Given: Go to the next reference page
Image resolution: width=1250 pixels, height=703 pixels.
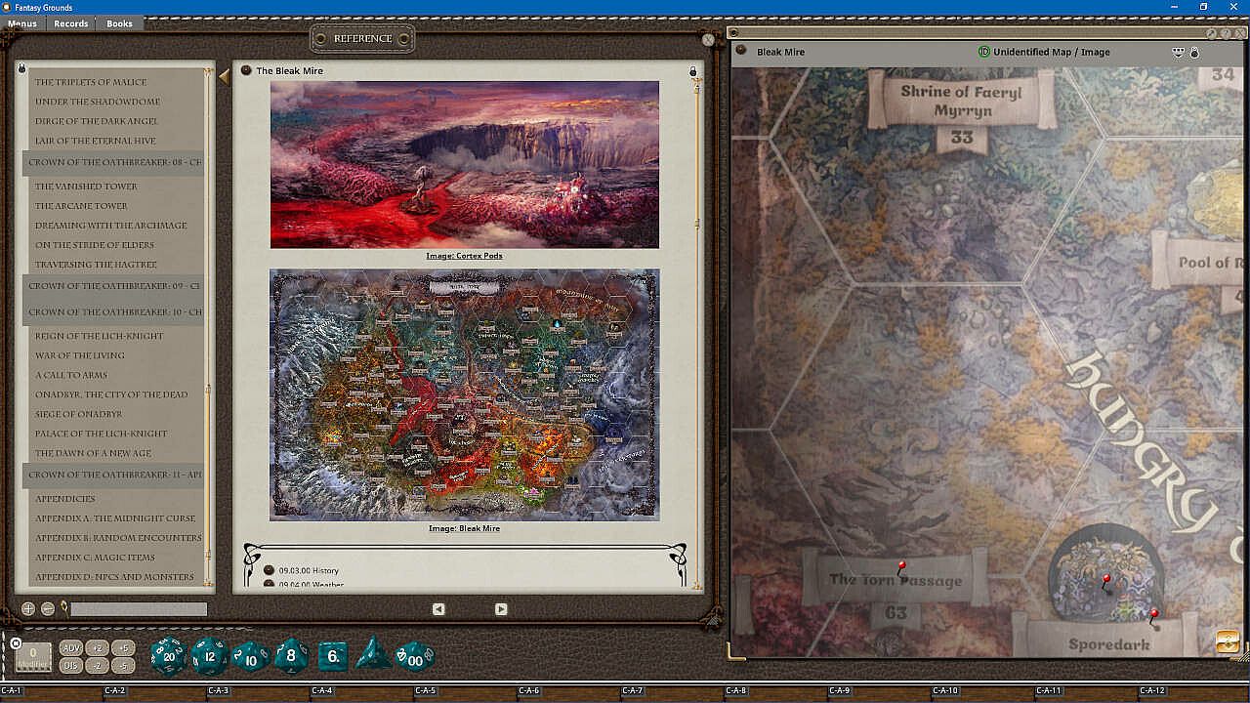Looking at the screenshot, I should coord(501,609).
